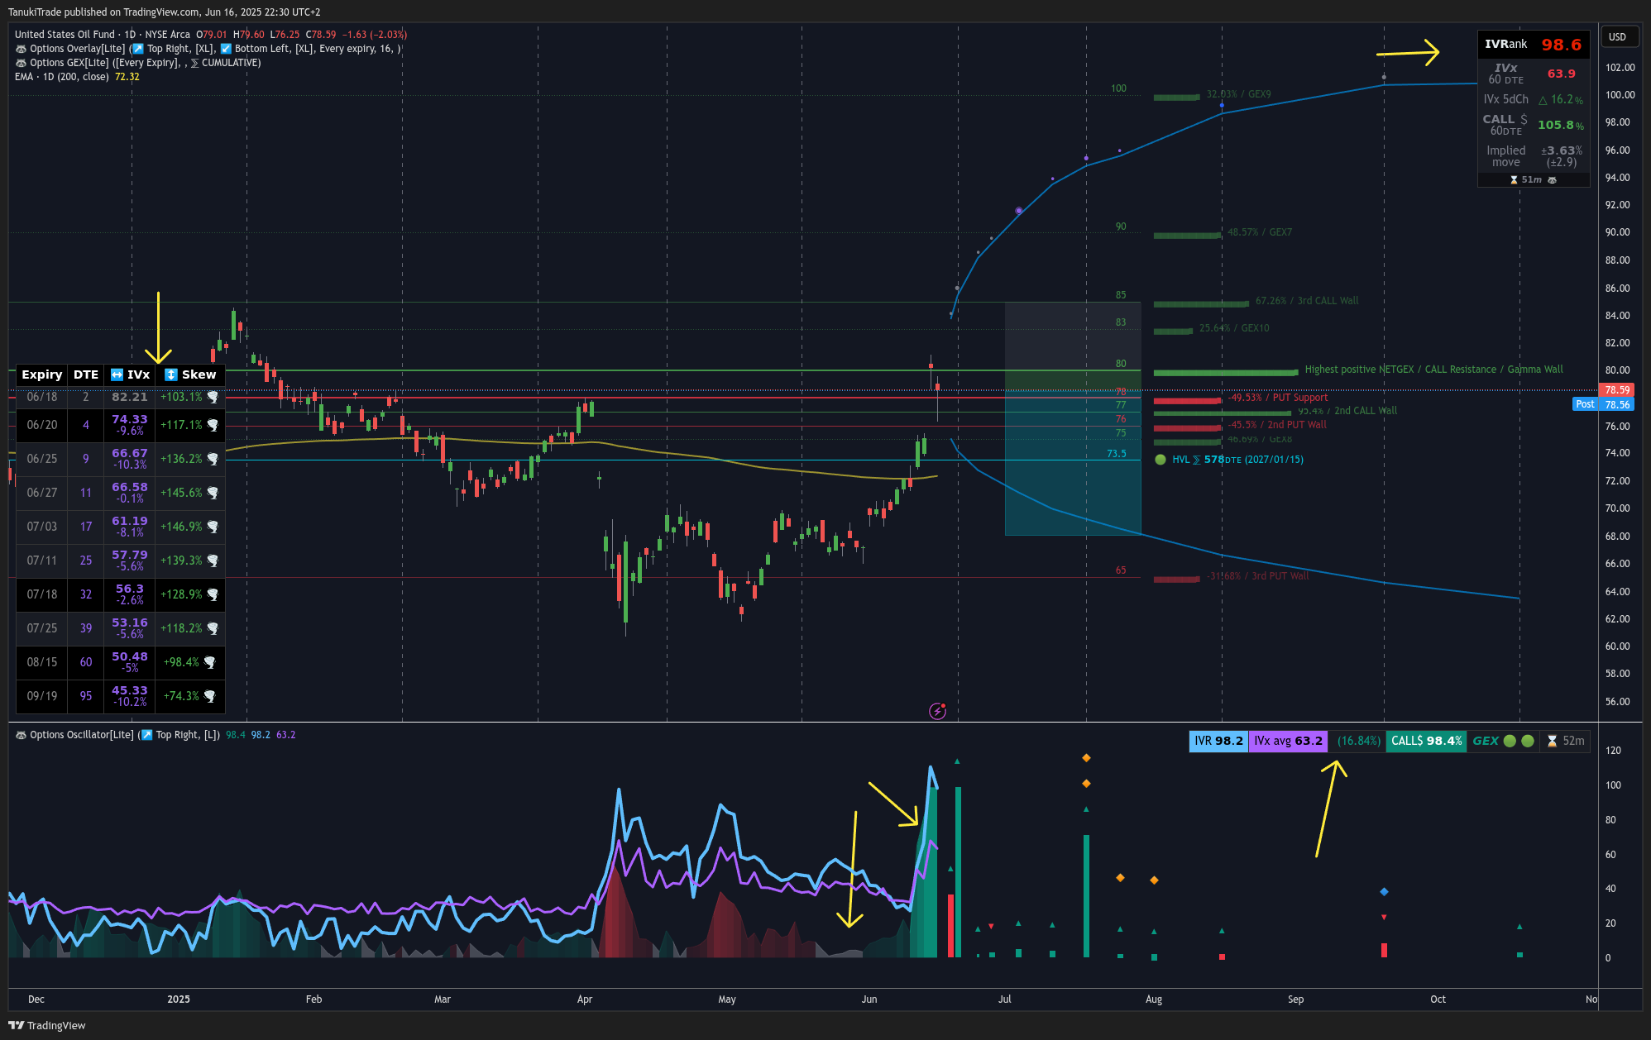Click the hourglass 52m timer icon in oscillator bar
1651x1040 pixels.
[1552, 741]
